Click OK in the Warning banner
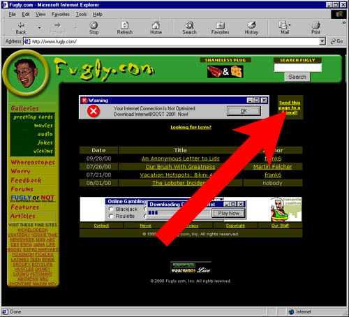This screenshot has height=317, width=349. [x=244, y=111]
